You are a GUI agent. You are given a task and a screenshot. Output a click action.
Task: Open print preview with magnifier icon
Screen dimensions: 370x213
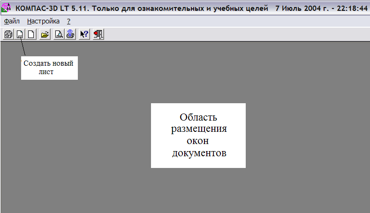coord(59,34)
